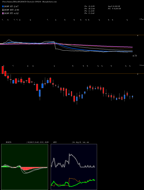Screen dimensions: 144x190
Task: Select the 'DOW ST: 2.47' legend text
Action: click(11, 6)
